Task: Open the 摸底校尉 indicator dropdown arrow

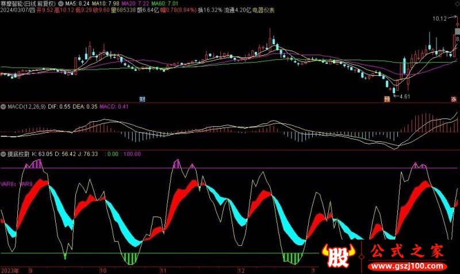Action: (3, 154)
